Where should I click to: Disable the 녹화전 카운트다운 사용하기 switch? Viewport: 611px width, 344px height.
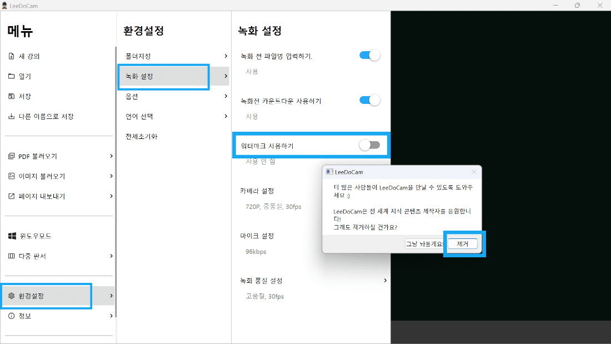pos(370,100)
